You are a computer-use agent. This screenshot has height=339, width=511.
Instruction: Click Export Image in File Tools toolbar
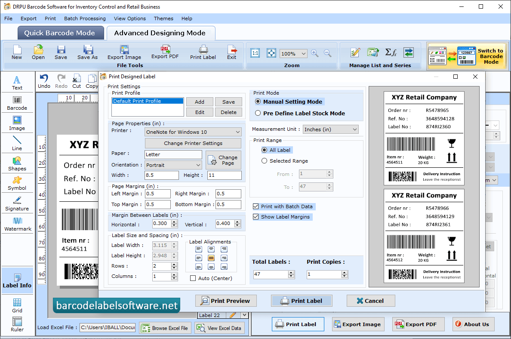click(124, 52)
